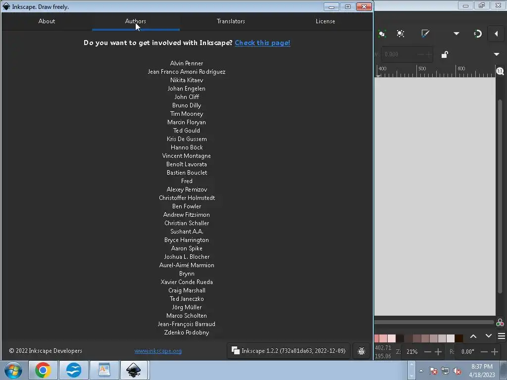
Task: Click the author name Zdenko Podobny
Action: 187,332
